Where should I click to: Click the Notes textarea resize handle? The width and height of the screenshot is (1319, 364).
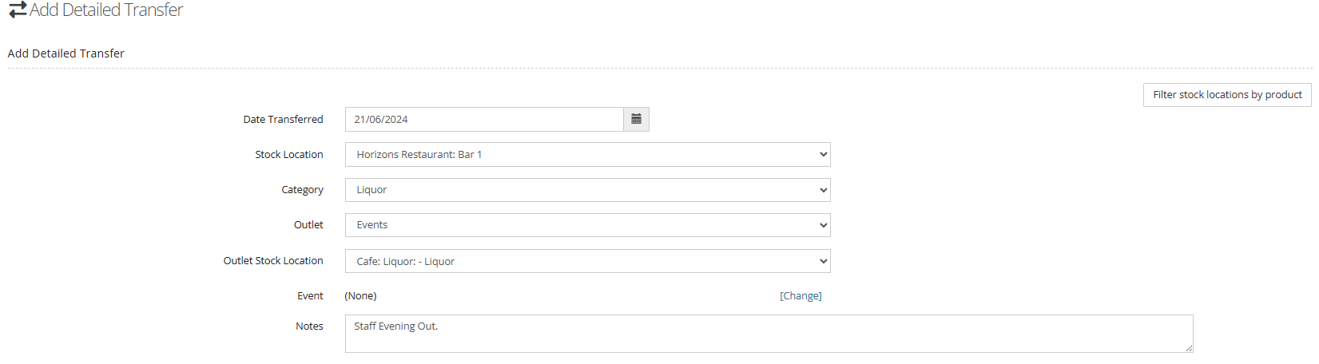[1189, 348]
